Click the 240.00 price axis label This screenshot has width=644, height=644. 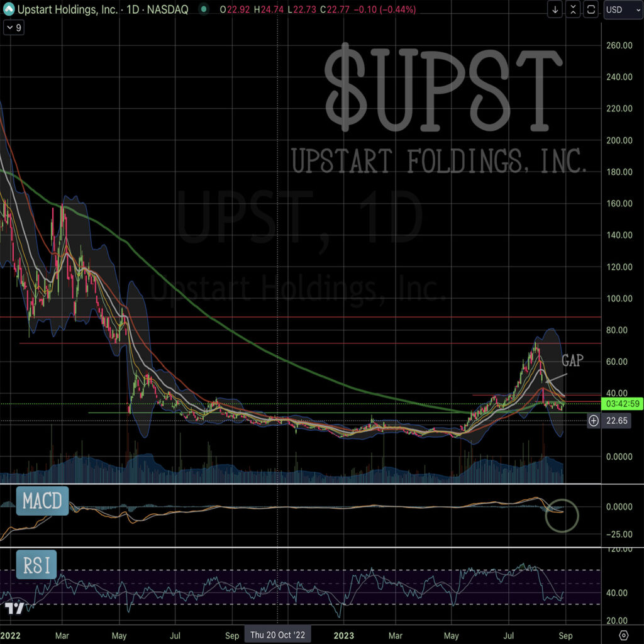[x=619, y=77]
